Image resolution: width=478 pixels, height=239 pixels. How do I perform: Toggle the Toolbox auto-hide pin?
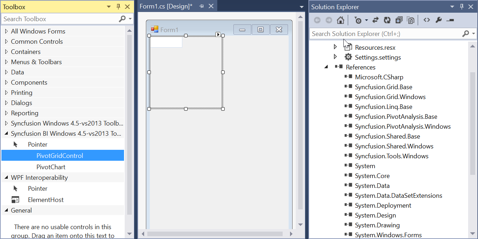tap(118, 7)
